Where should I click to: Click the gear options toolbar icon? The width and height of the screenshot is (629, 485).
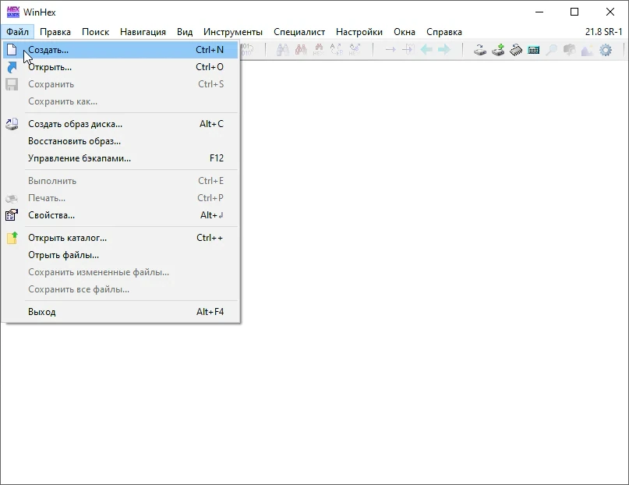606,50
